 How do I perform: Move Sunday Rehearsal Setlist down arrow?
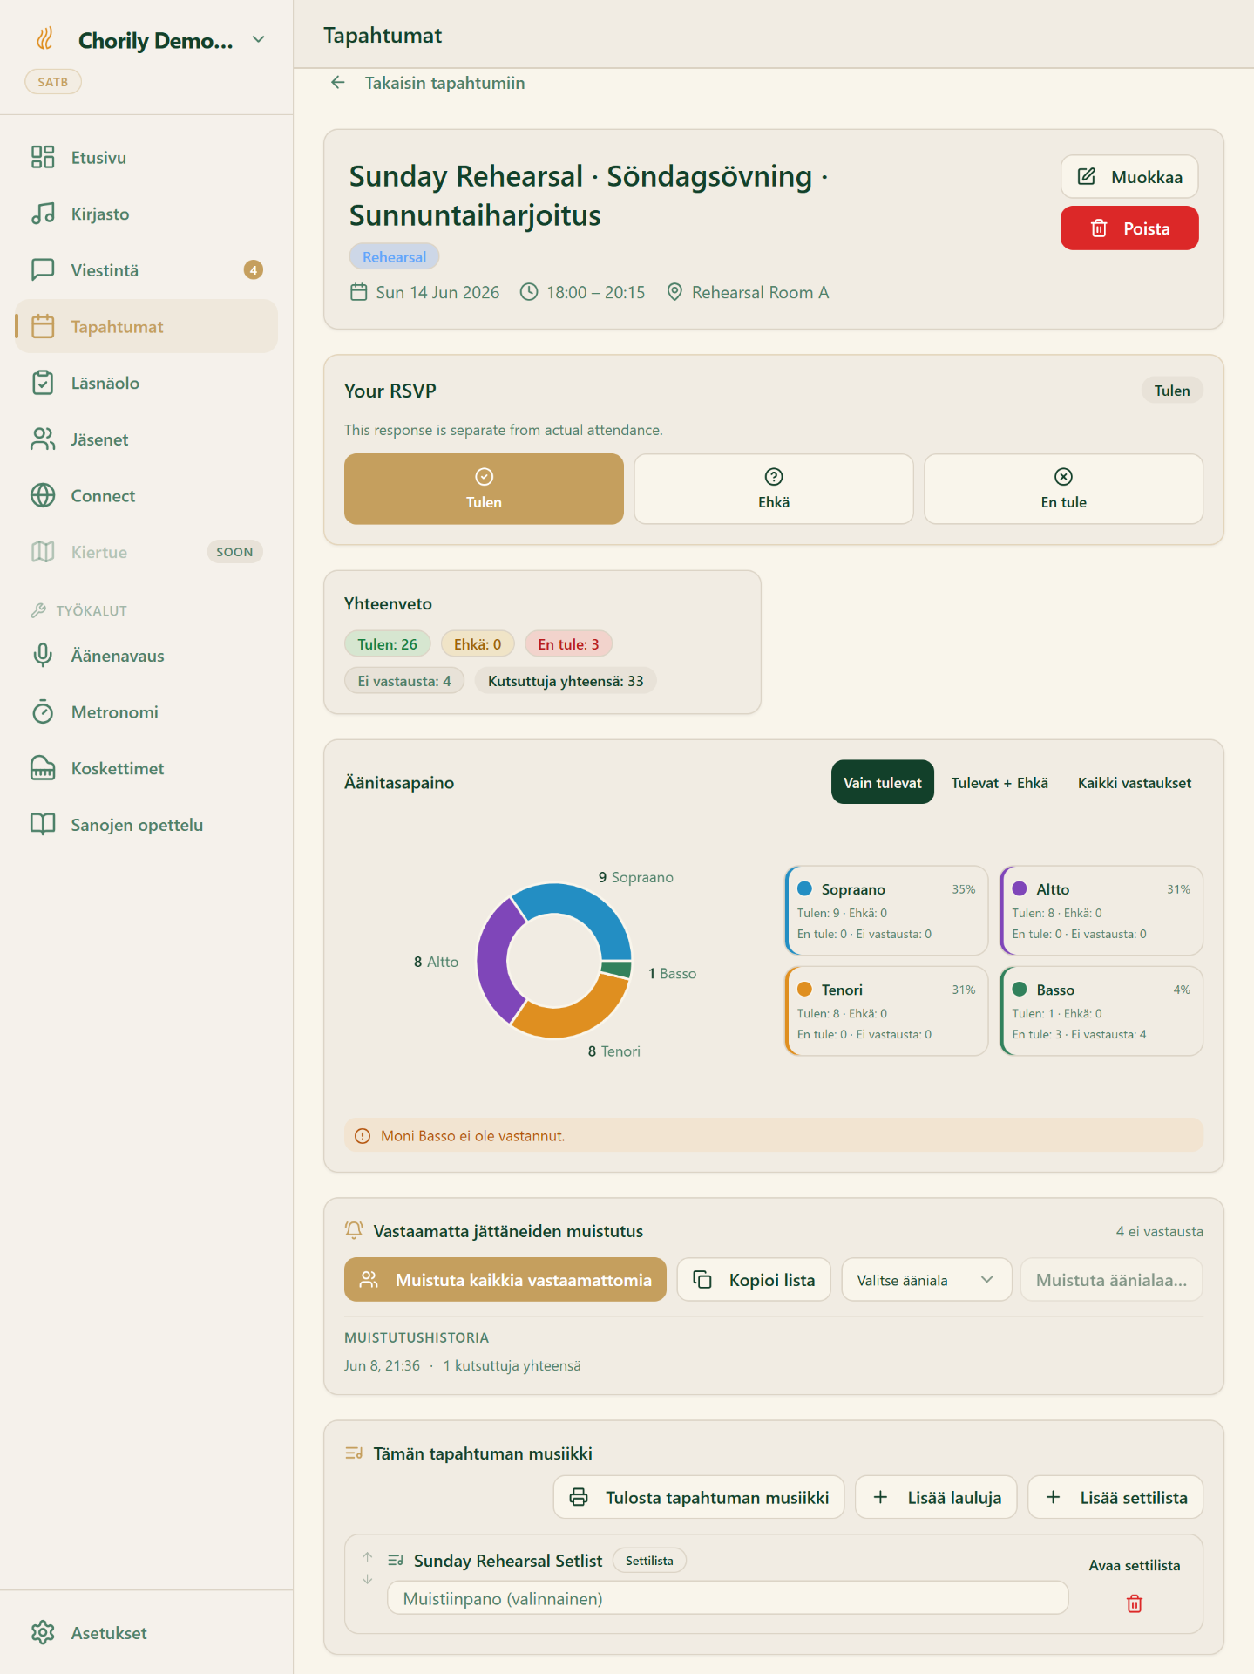368,1579
